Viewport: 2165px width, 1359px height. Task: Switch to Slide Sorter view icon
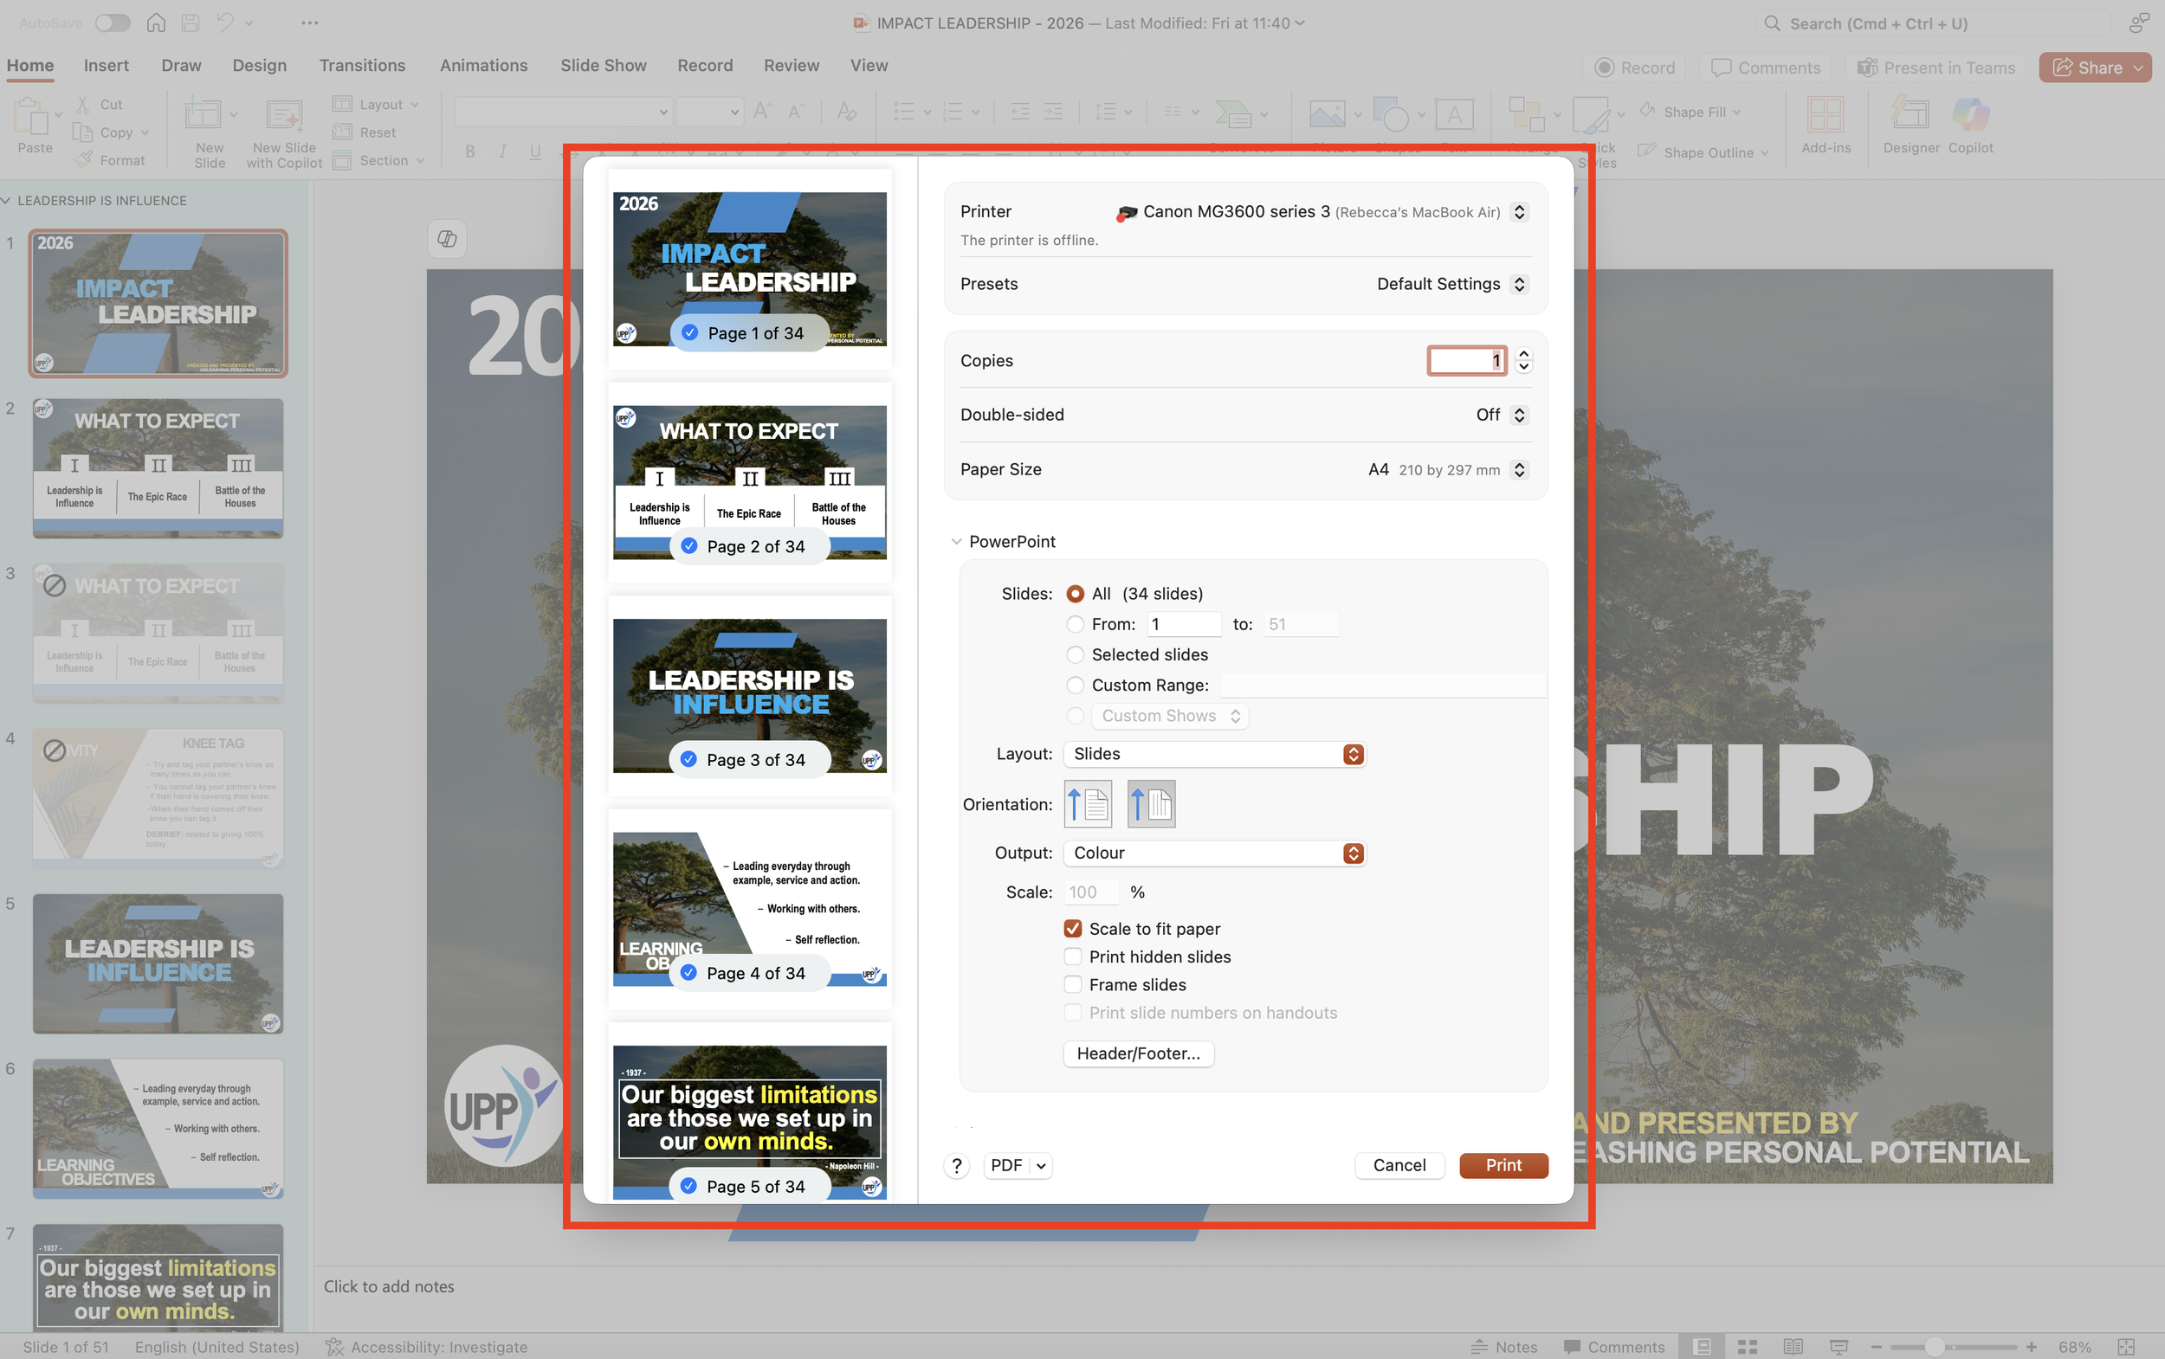click(1747, 1346)
